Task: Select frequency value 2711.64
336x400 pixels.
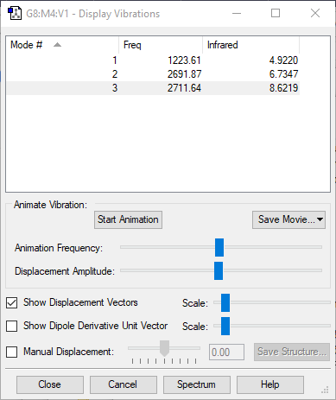Action: 184,88
